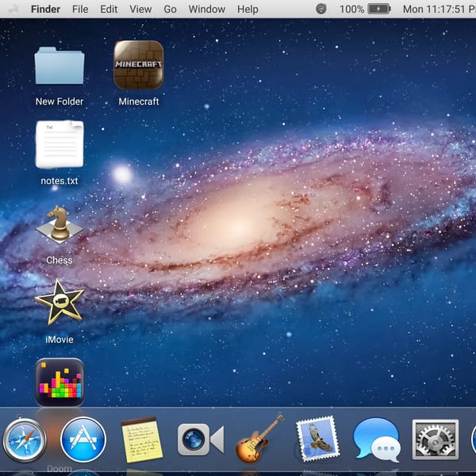
Task: Select the notes.txt file icon
Action: [x=59, y=144]
